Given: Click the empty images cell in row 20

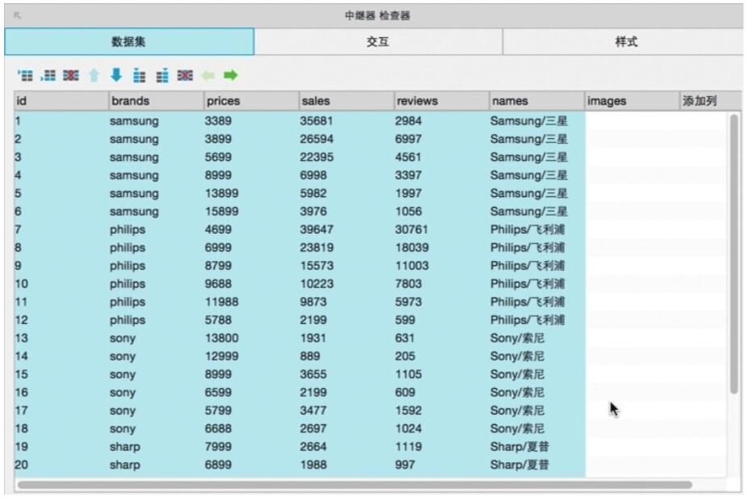Looking at the screenshot, I should [x=632, y=465].
